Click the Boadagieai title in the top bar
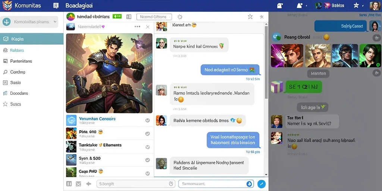 [79, 6]
